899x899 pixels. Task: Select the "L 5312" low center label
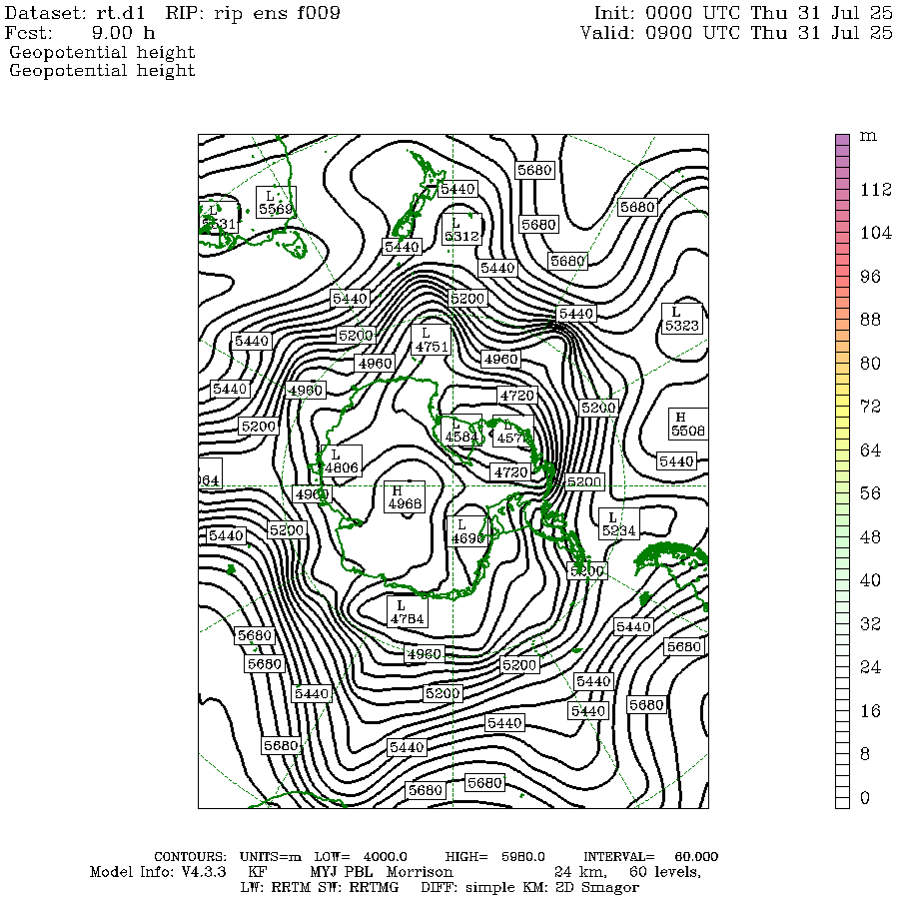(461, 229)
